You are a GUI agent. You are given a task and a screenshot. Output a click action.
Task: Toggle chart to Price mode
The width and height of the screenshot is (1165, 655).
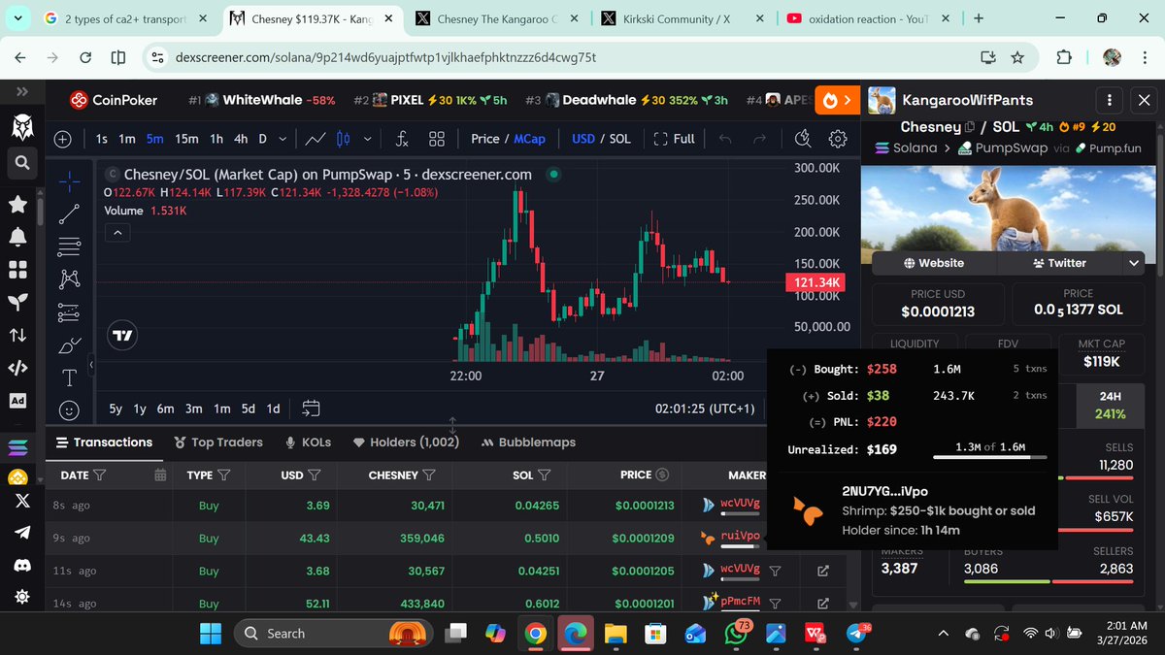[485, 139]
